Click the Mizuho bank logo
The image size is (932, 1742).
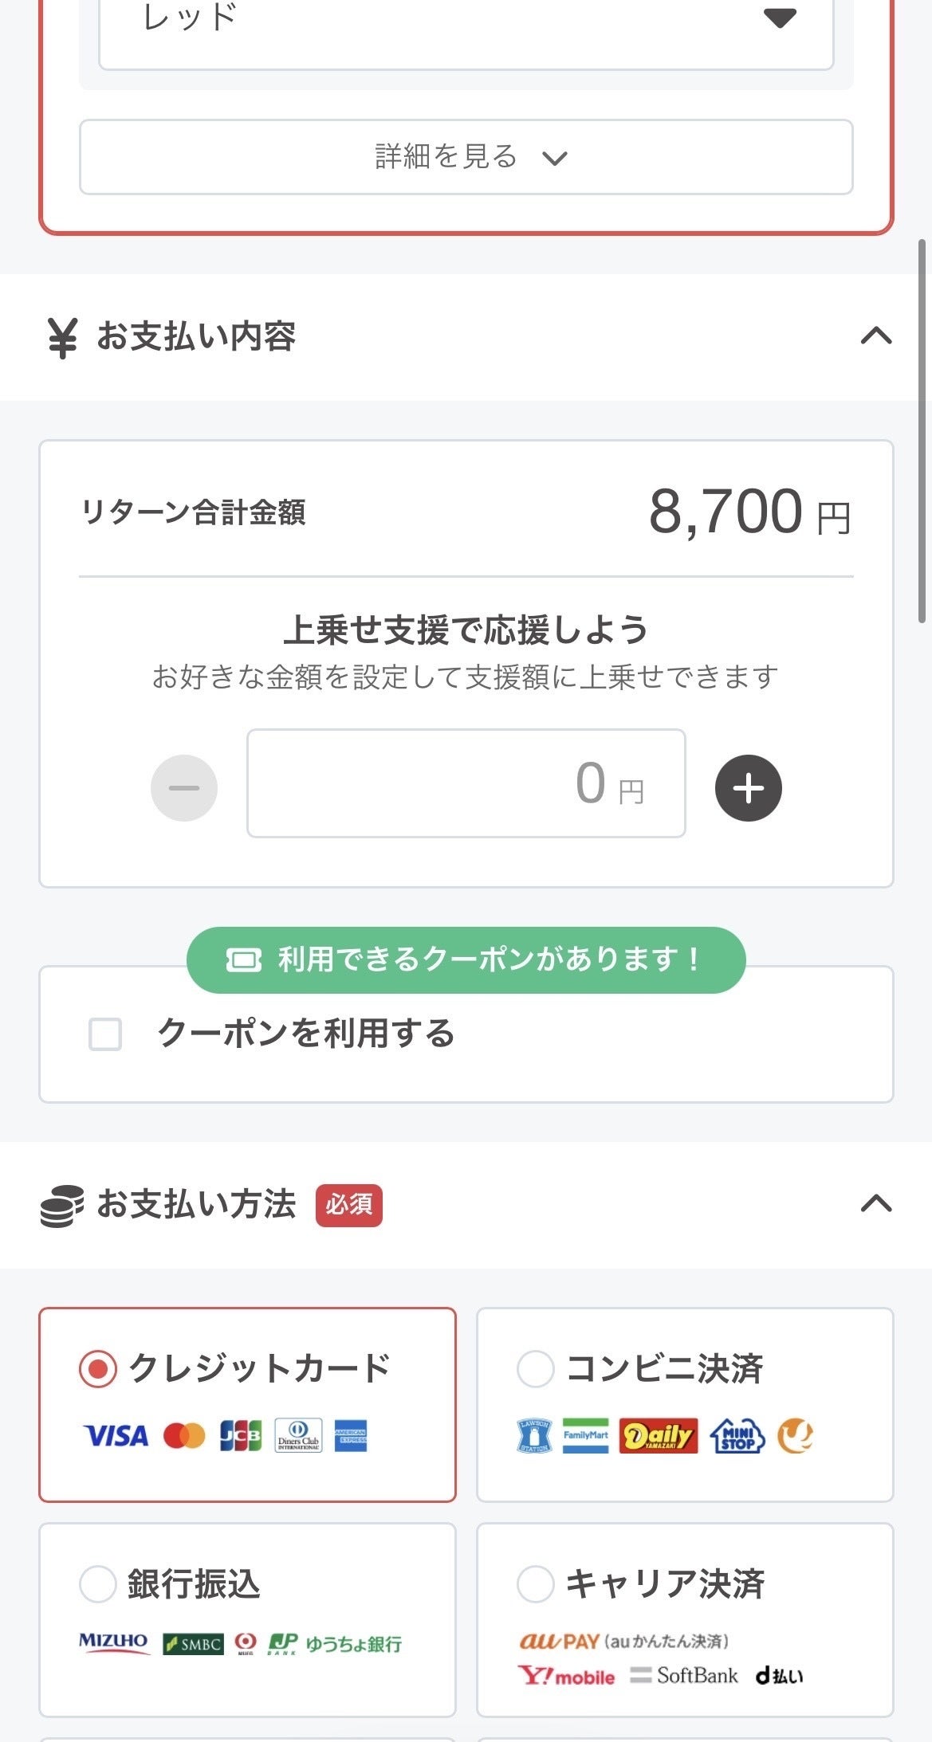click(113, 1642)
